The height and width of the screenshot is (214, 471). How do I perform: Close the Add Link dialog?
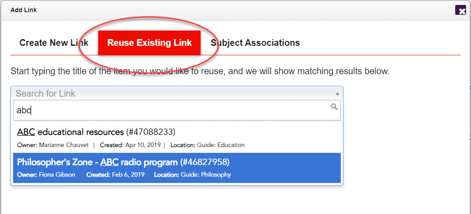[461, 10]
